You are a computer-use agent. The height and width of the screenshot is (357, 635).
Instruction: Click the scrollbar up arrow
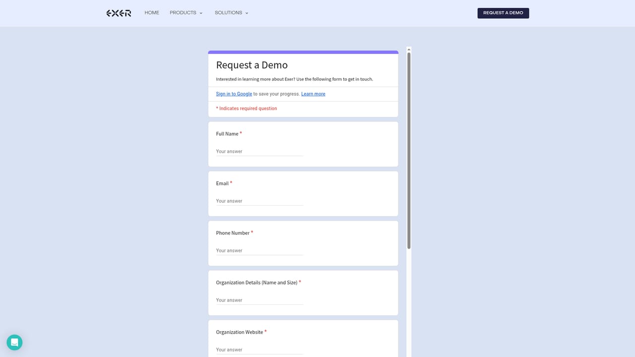[409, 49]
